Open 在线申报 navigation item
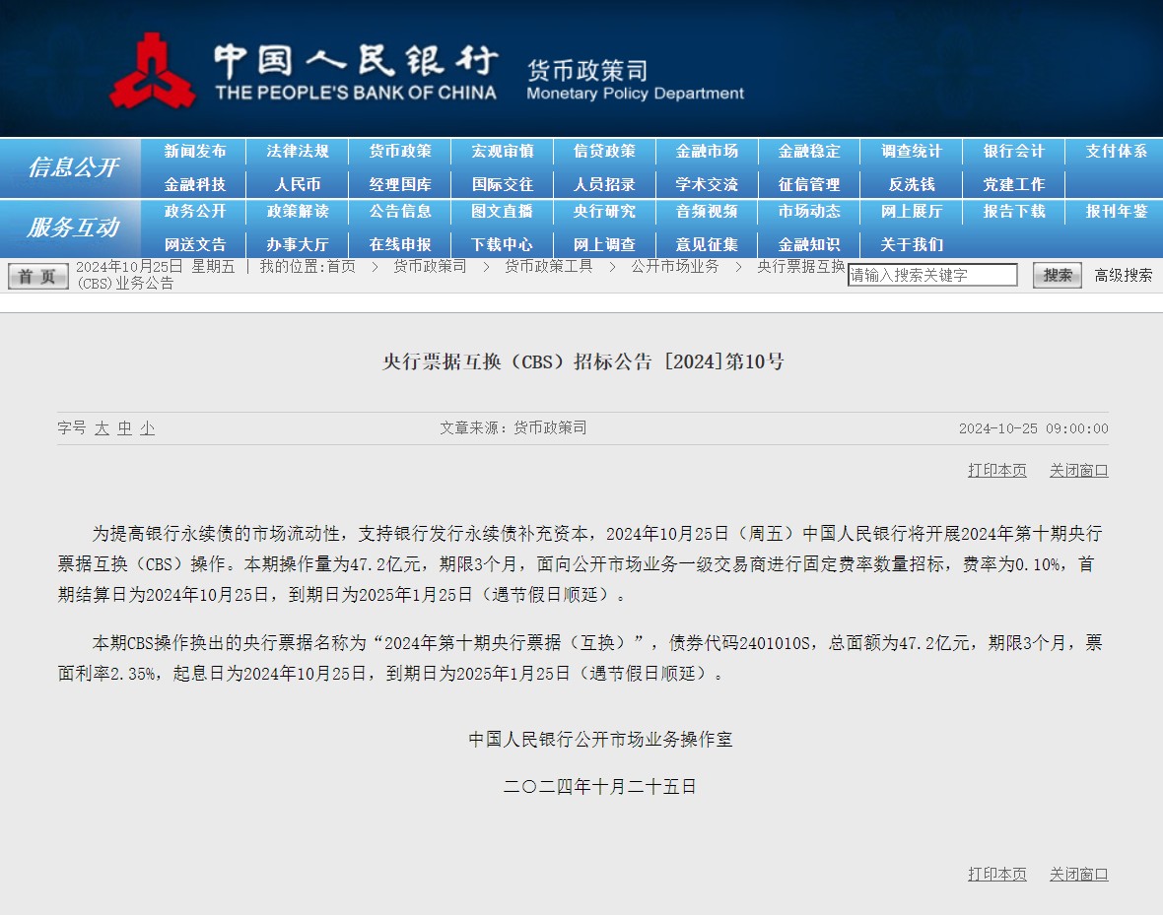The height and width of the screenshot is (915, 1163). click(400, 244)
